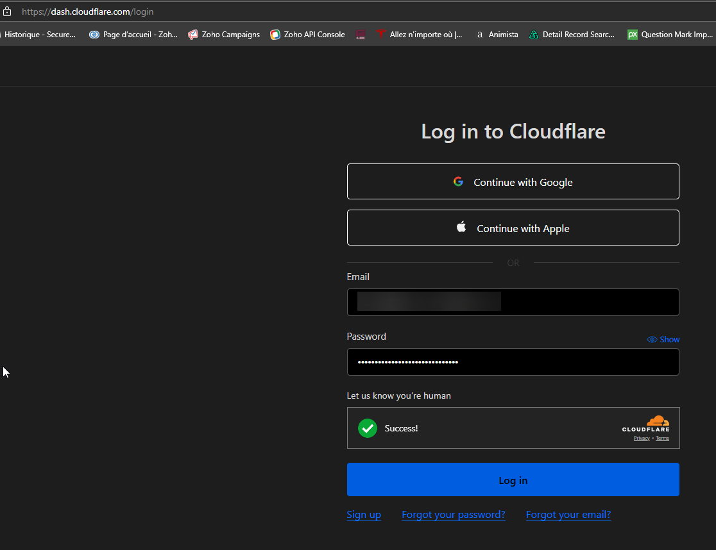716x550 pixels.
Task: Click the unlabeled dark red bookmark icon
Action: coord(361,35)
